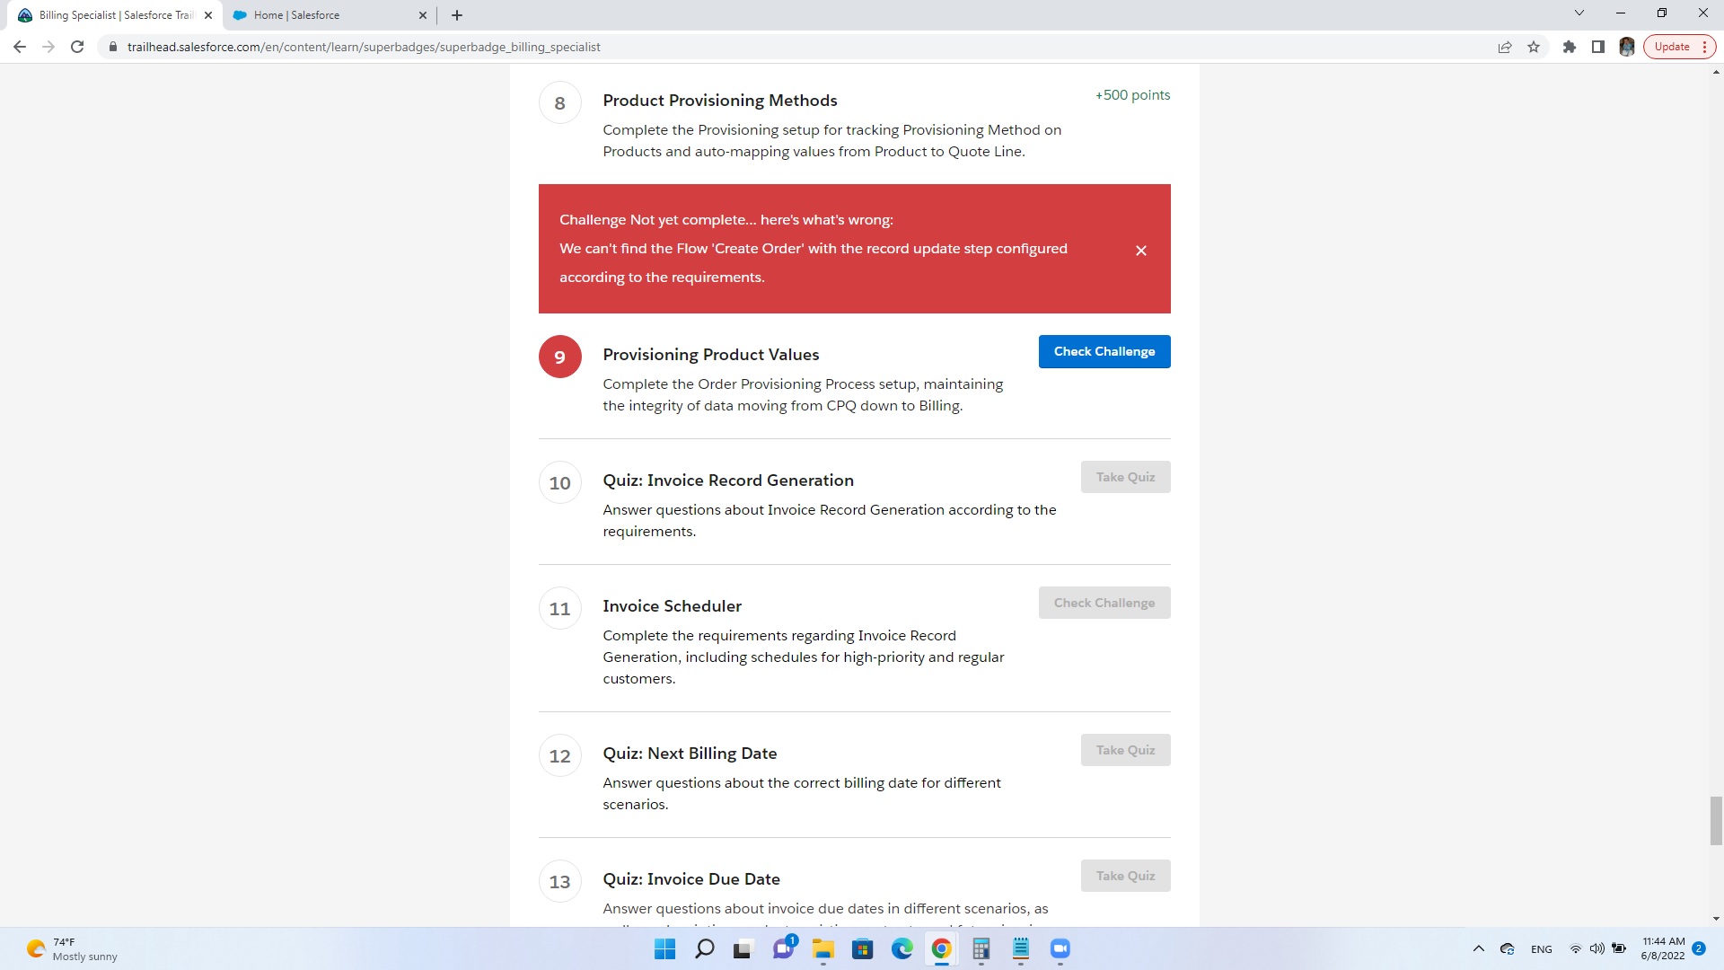Viewport: 1724px width, 970px height.
Task: Launch Calculator from the taskbar
Action: tap(981, 949)
